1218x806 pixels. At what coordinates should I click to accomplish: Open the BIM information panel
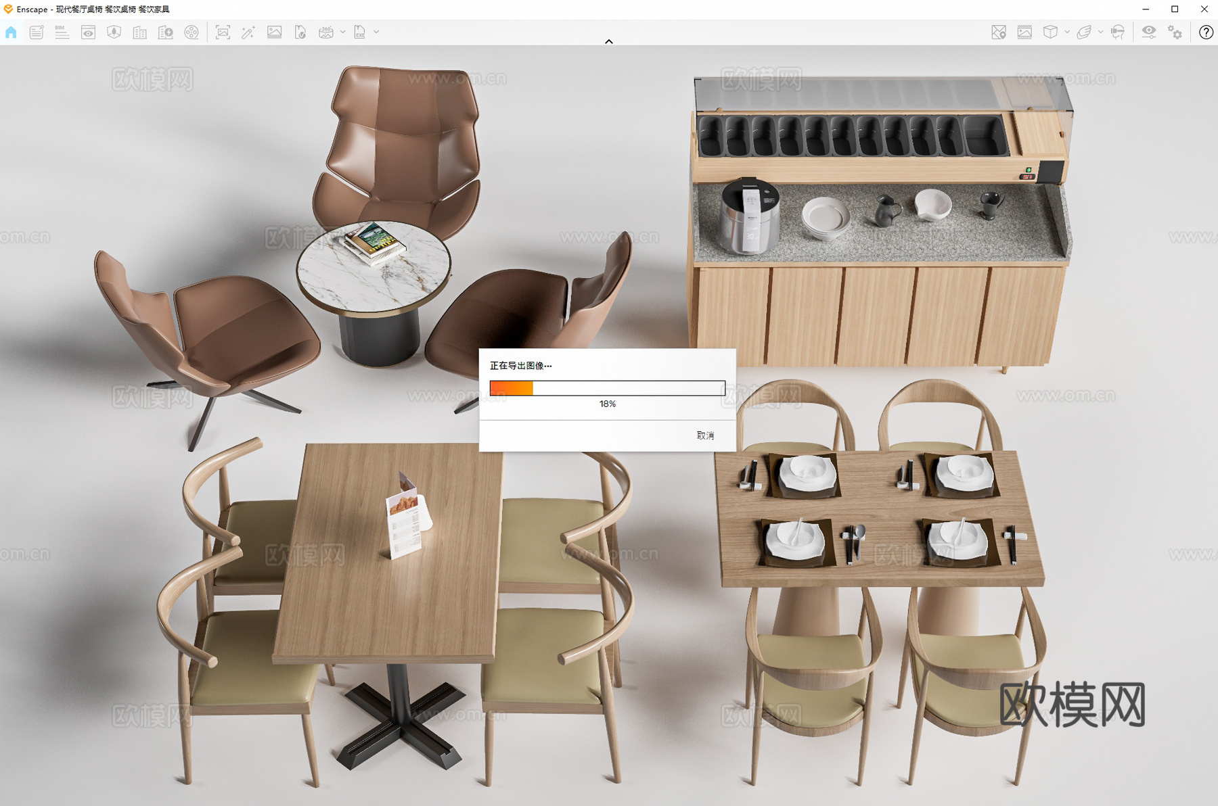coord(62,32)
